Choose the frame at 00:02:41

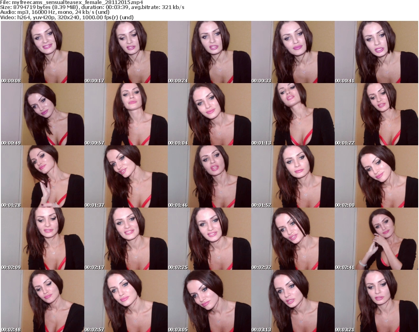[376, 239]
